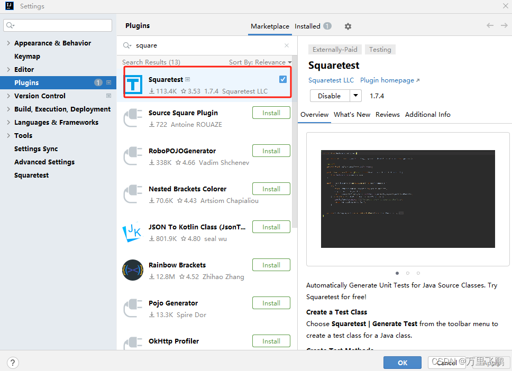Open the Reviews tab
The height and width of the screenshot is (371, 512).
(388, 115)
